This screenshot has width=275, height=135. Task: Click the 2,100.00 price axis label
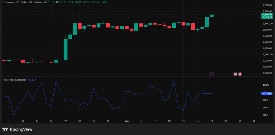coord(267,48)
